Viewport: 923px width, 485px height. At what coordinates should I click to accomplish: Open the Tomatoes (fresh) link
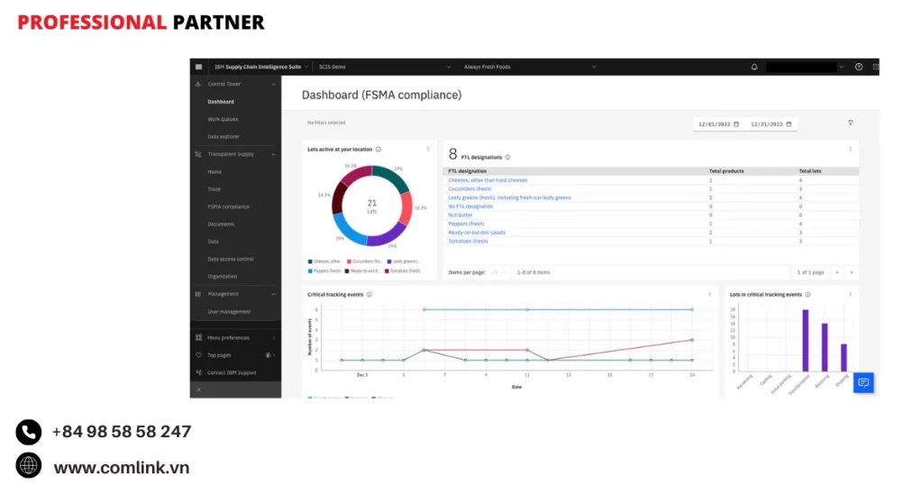[468, 241]
